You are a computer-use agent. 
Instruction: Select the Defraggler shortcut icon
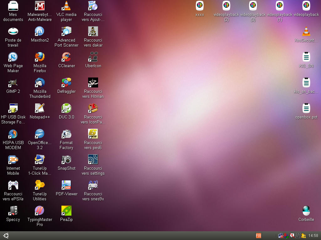pyautogui.click(x=66, y=82)
